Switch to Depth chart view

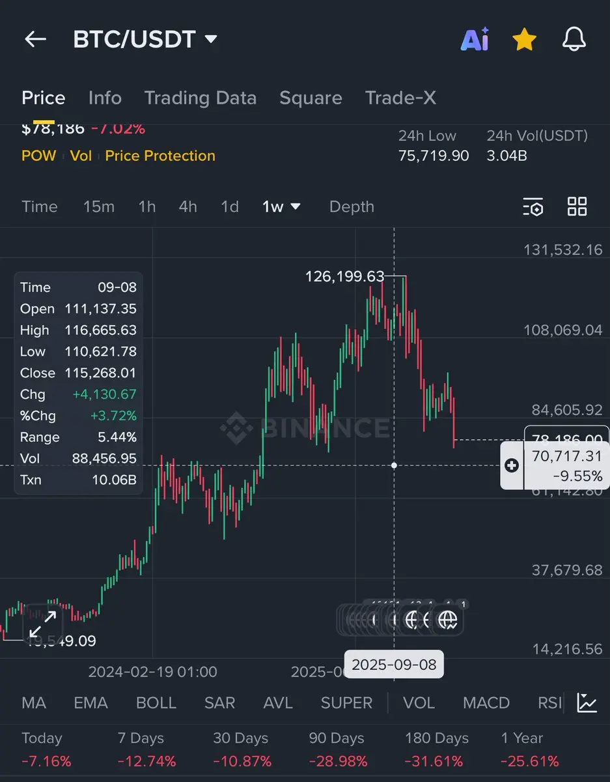click(352, 207)
